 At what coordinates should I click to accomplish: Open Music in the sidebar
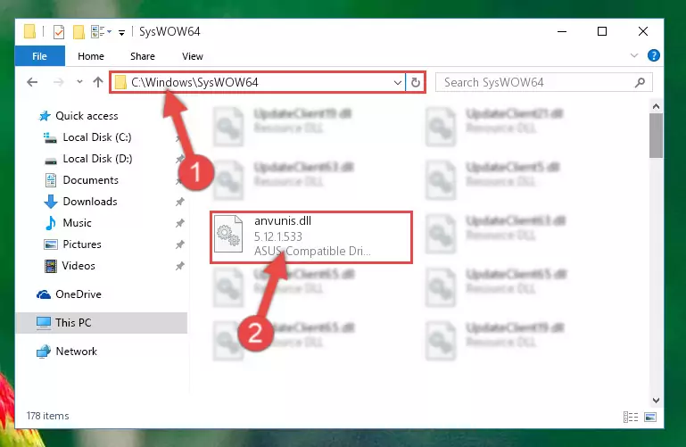(x=77, y=223)
